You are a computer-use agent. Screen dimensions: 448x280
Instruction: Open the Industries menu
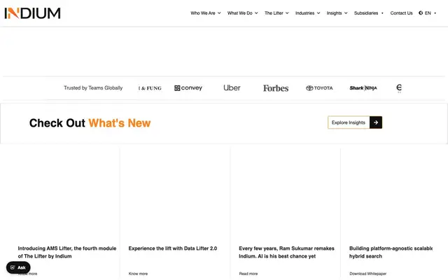[x=305, y=13]
